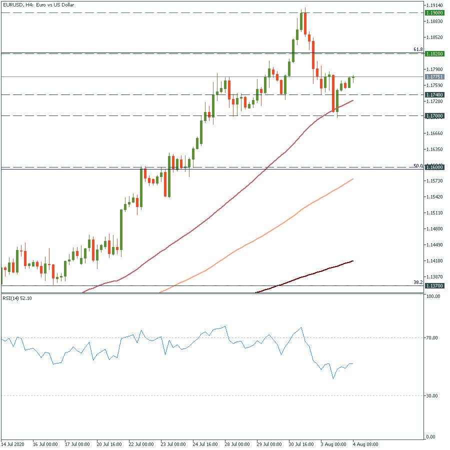Click the end of the orange moving average line
The width and height of the screenshot is (450, 450).
click(353, 178)
